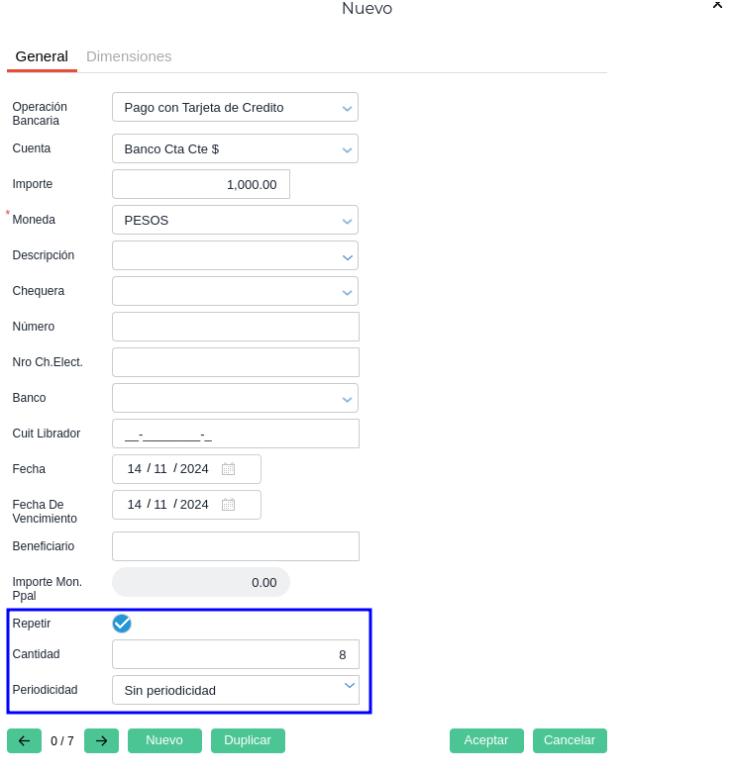Focus the Cantidad input field
Viewport: 734px width, 775px height.
235,654
